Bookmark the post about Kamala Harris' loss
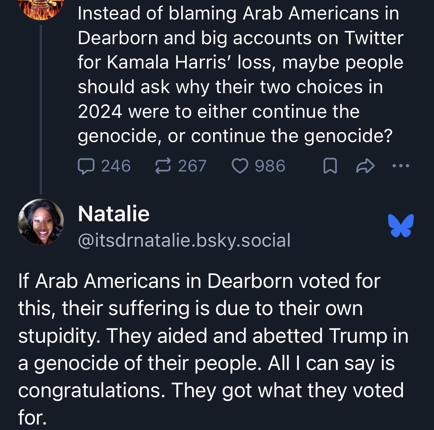This screenshot has height=430, width=434. 329,167
